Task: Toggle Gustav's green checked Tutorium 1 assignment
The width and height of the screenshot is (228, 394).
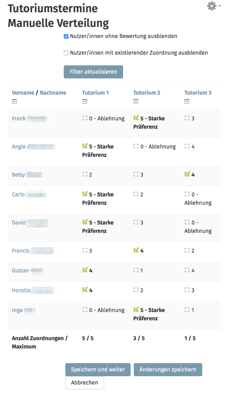Action: pyautogui.click(x=85, y=270)
